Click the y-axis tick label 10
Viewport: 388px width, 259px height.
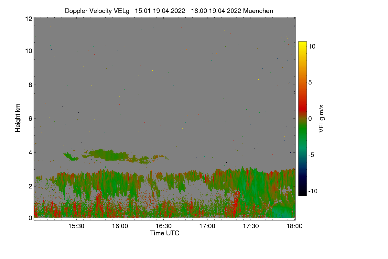pyautogui.click(x=28, y=51)
